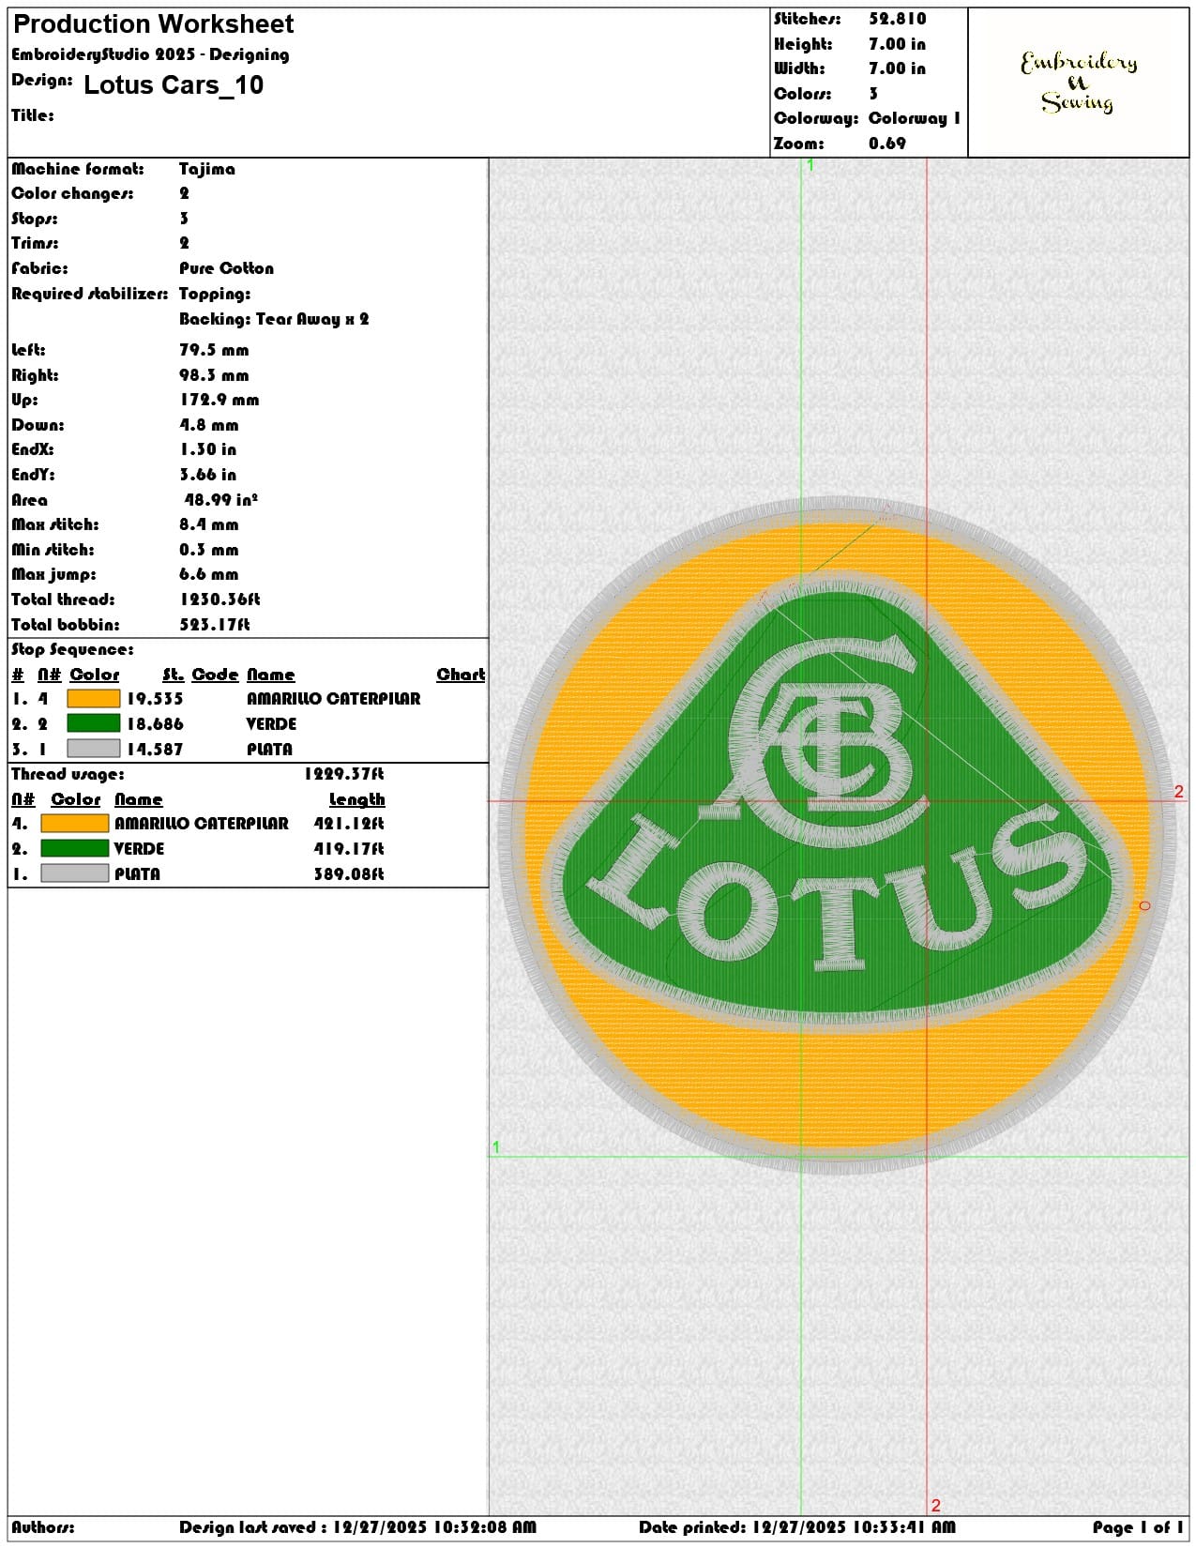Click the Colorway value 'Colorway 1'
The image size is (1196, 1548).
tap(915, 118)
